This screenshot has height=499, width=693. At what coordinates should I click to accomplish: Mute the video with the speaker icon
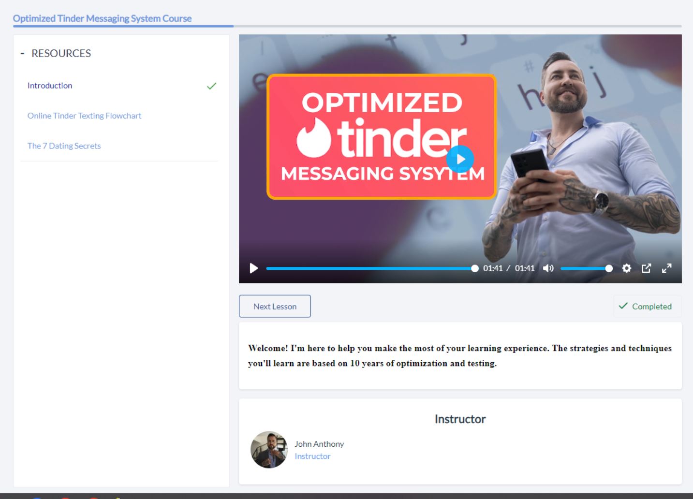(548, 268)
